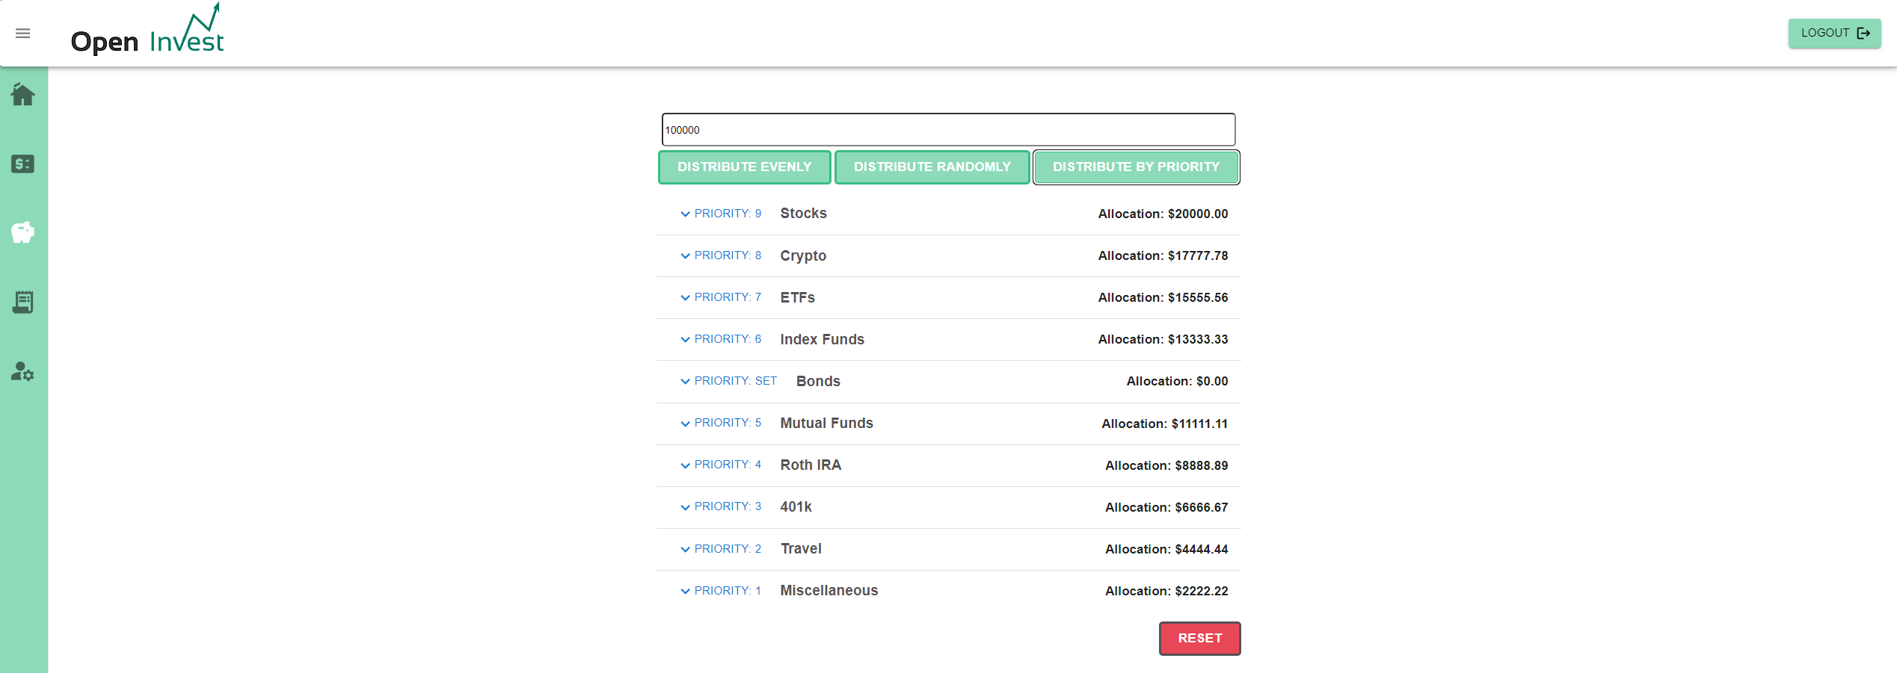Open the PRIORITY: 8 dropdown for Crypto
The height and width of the screenshot is (673, 1897).
point(721,255)
